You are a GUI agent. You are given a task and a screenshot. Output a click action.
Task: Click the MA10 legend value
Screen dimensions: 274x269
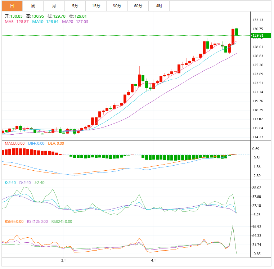click(x=45, y=22)
